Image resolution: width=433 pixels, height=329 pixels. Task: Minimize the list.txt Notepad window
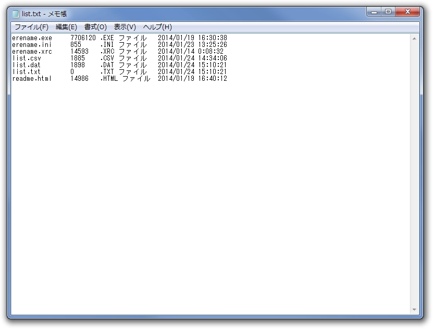coord(374,12)
